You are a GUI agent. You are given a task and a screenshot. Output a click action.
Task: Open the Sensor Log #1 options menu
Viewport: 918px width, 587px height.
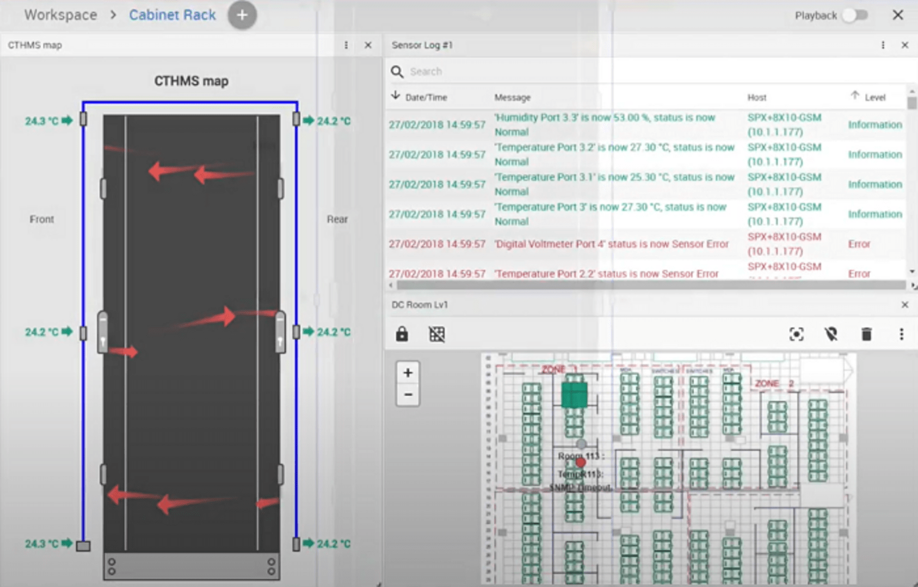[x=883, y=45]
